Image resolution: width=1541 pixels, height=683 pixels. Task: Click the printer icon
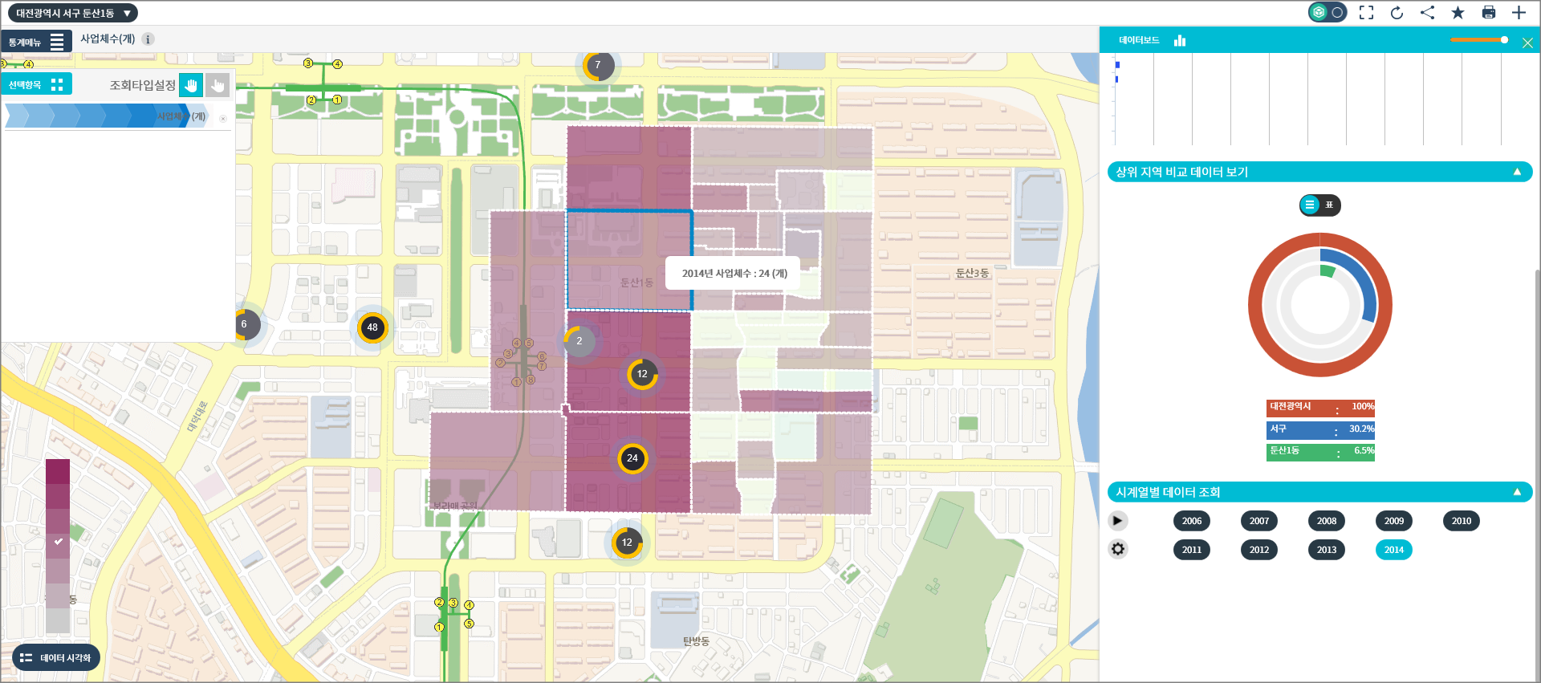pos(1488,13)
